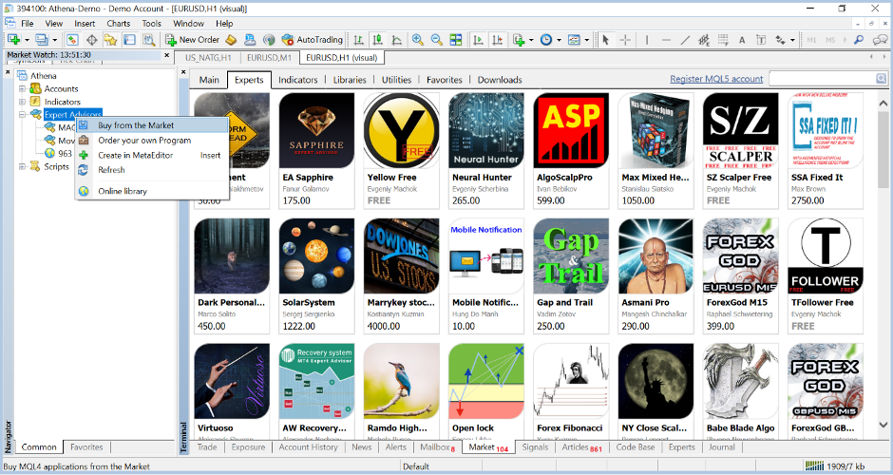
Task: Open the Charts menu
Action: tap(119, 24)
